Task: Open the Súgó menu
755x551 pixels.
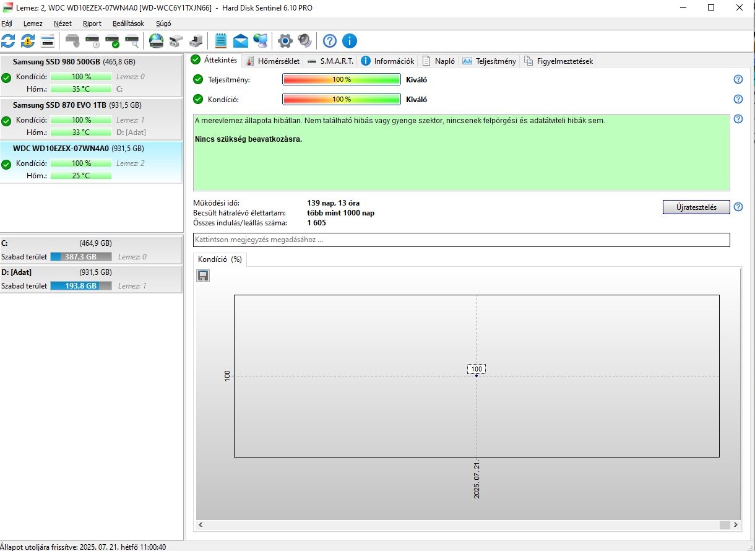Action: pos(163,24)
